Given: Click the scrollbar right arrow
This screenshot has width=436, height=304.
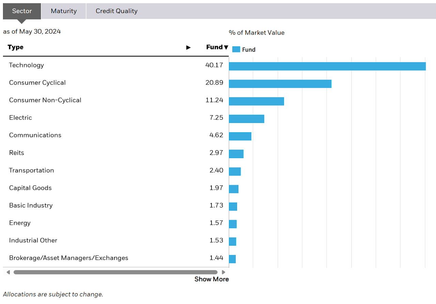Looking at the screenshot, I should 223,272.
